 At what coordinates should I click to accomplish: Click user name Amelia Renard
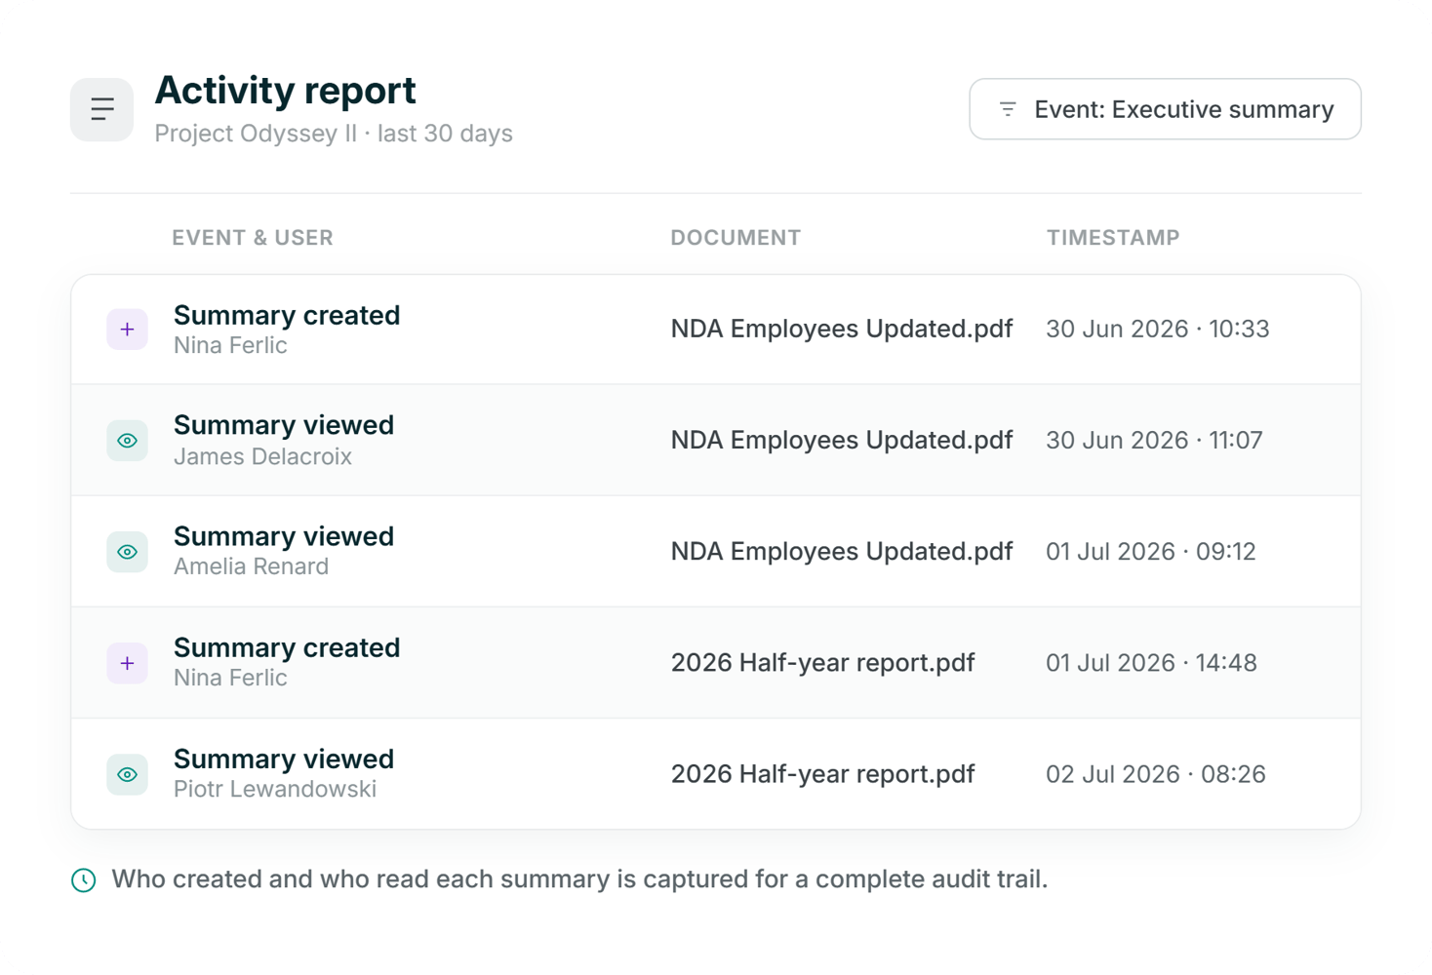tap(251, 566)
